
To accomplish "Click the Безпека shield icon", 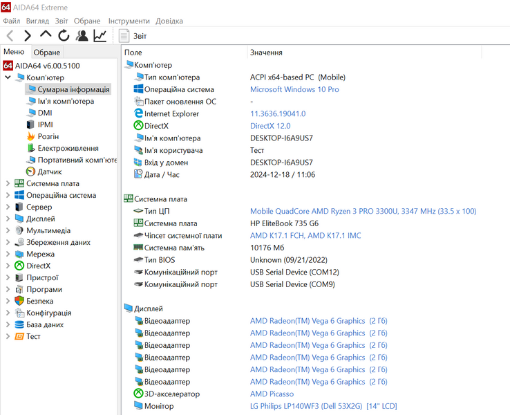I will [x=19, y=301].
